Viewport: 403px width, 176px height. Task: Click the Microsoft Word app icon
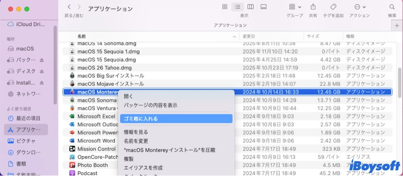coord(72,141)
